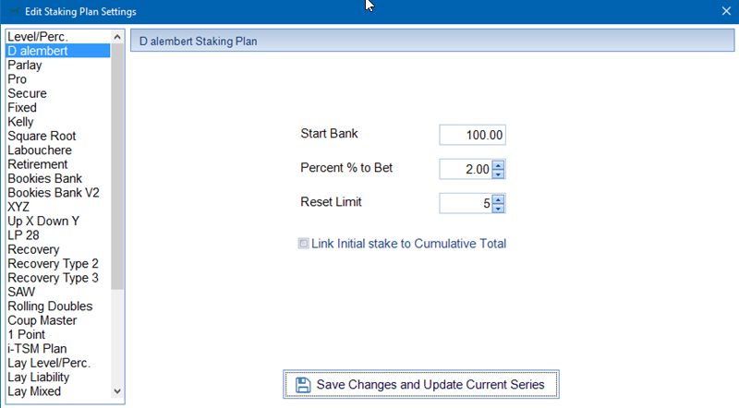Close the Edit Staking Plan Settings window

click(726, 11)
